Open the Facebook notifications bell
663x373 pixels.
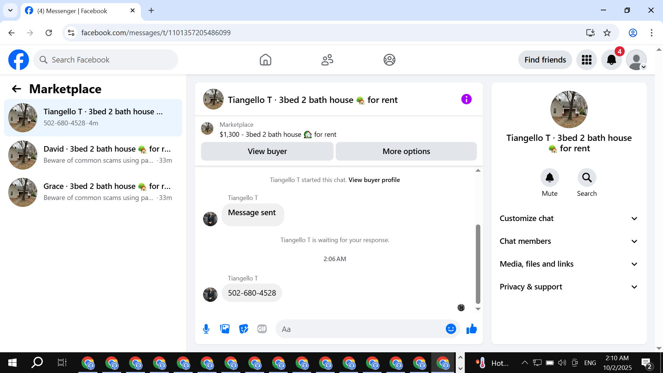pyautogui.click(x=611, y=60)
